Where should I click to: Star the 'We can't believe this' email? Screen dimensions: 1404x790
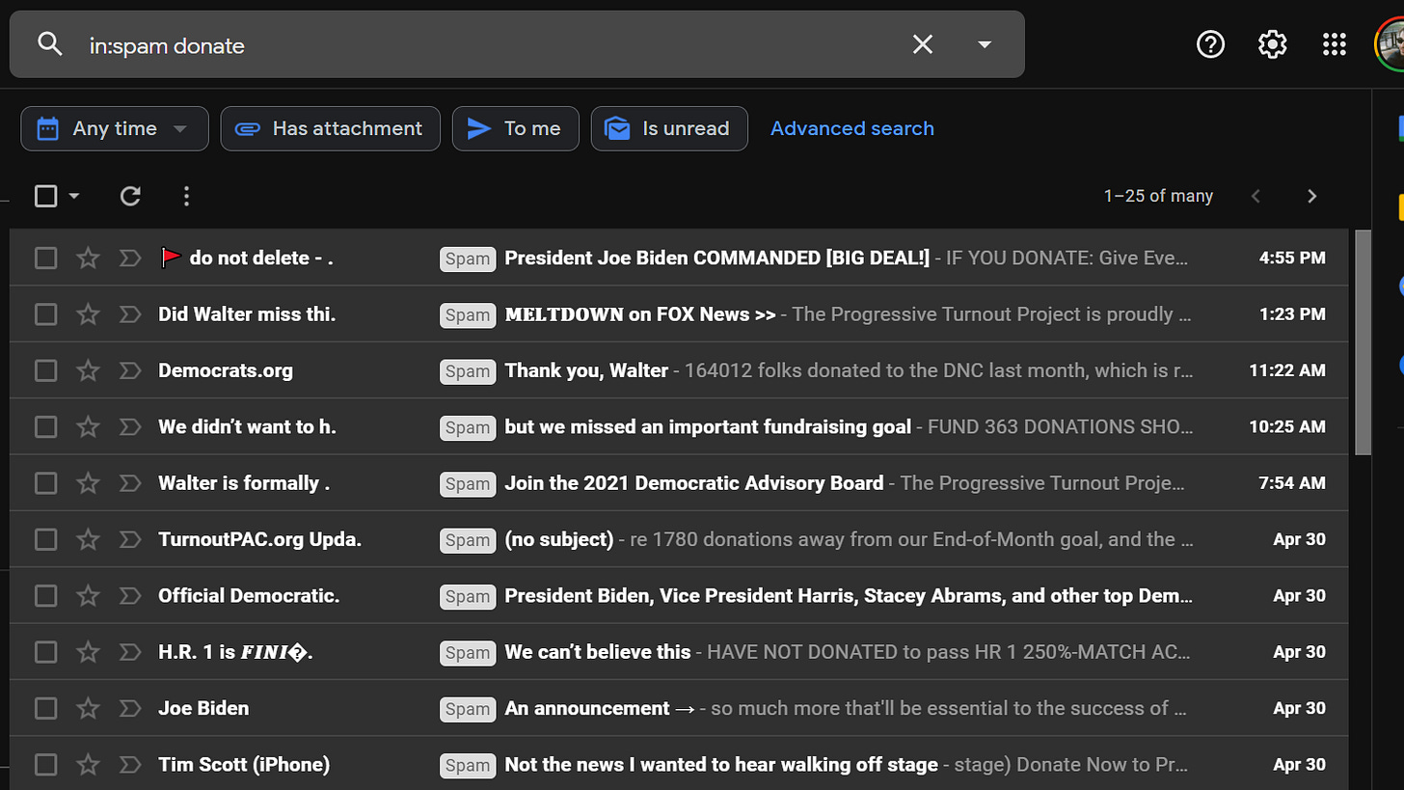pos(88,652)
